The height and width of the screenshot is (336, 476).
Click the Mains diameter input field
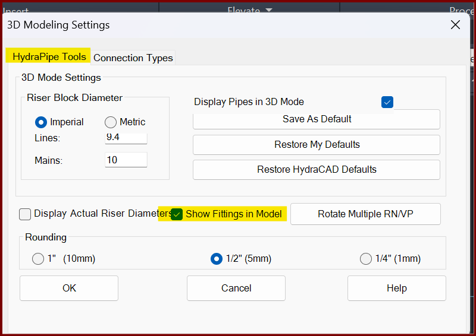(126, 160)
